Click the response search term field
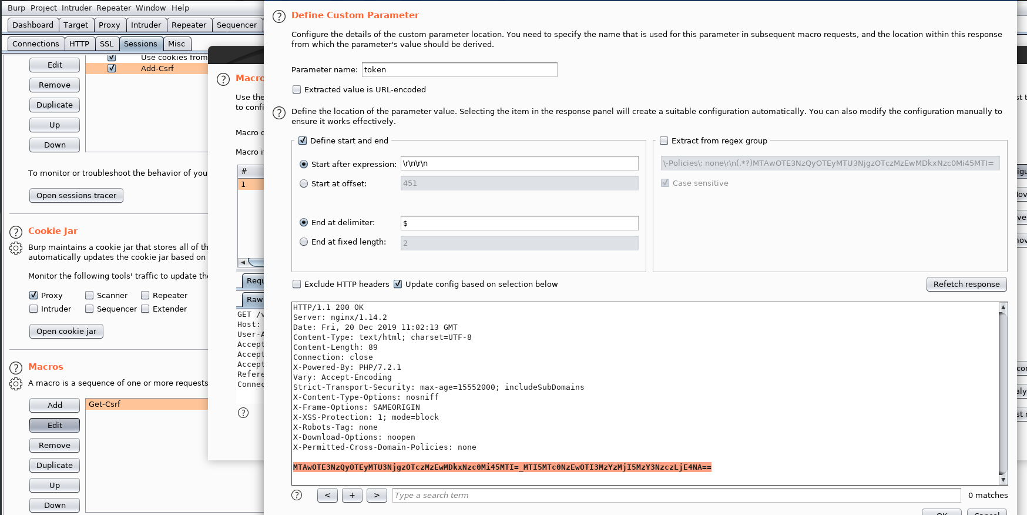This screenshot has height=515, width=1027. click(x=676, y=495)
